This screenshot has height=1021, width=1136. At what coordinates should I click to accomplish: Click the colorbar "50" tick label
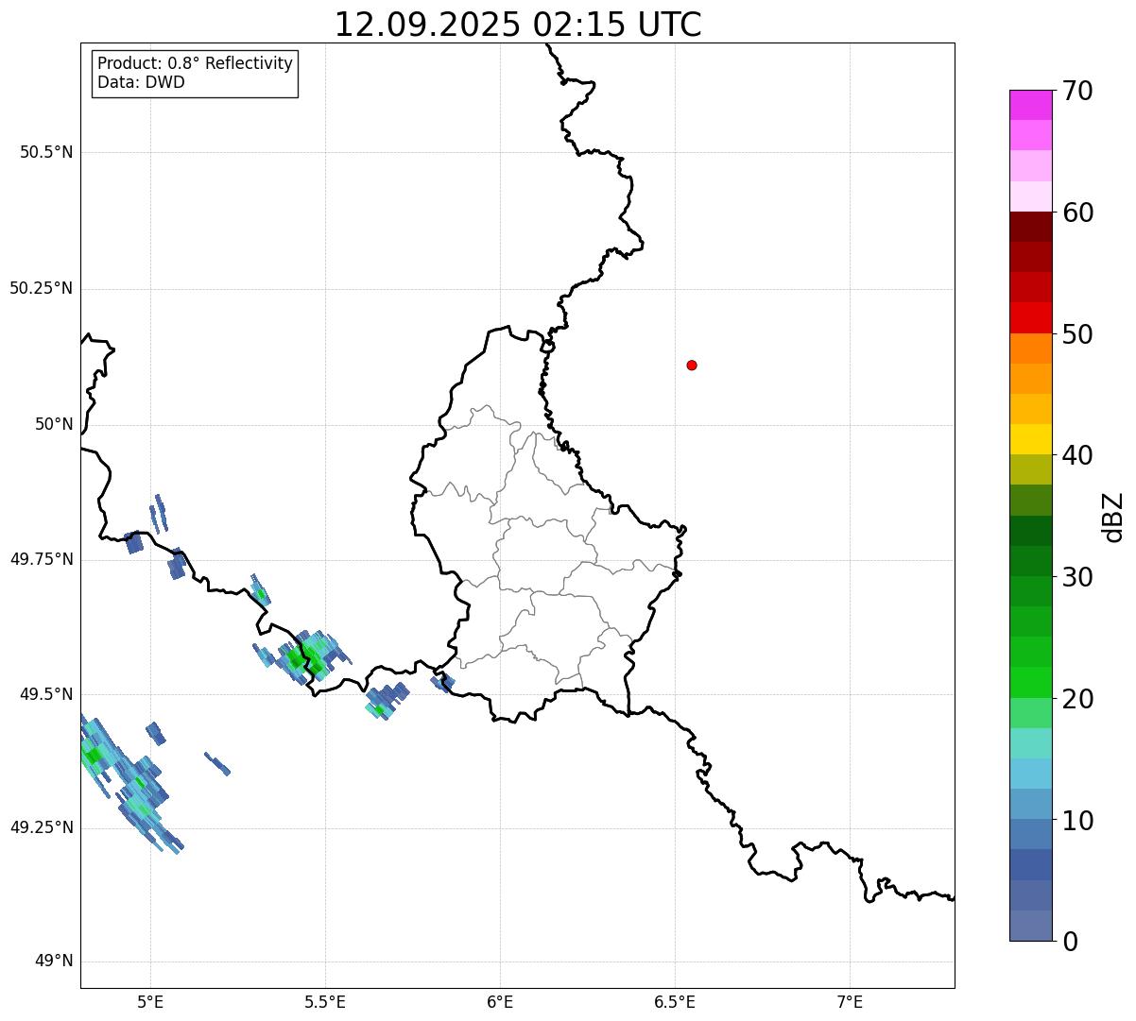[x=1077, y=334]
